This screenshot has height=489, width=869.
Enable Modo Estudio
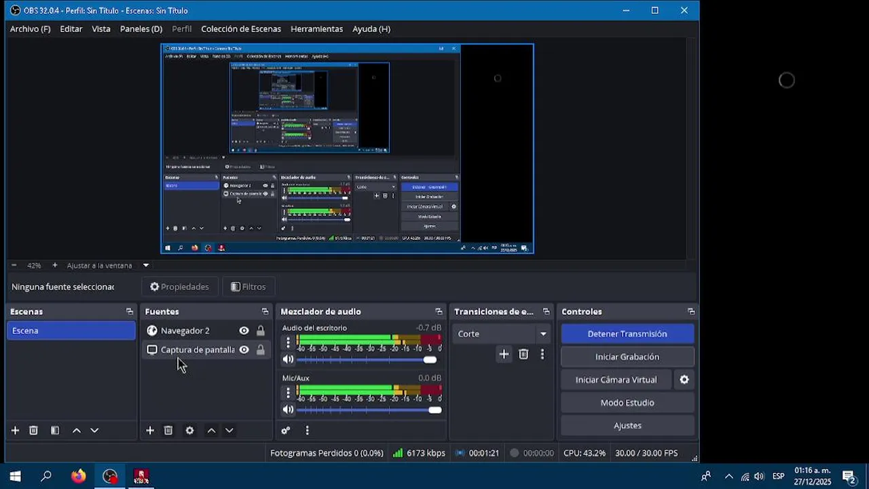pos(627,403)
